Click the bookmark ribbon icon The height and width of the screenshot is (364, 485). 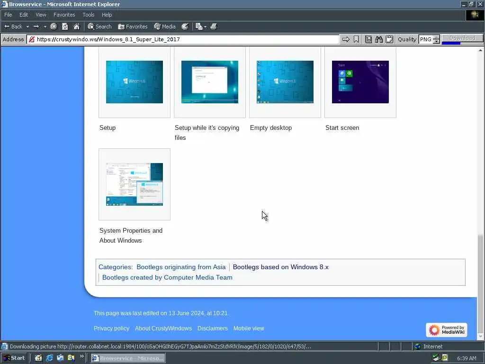coord(356,39)
